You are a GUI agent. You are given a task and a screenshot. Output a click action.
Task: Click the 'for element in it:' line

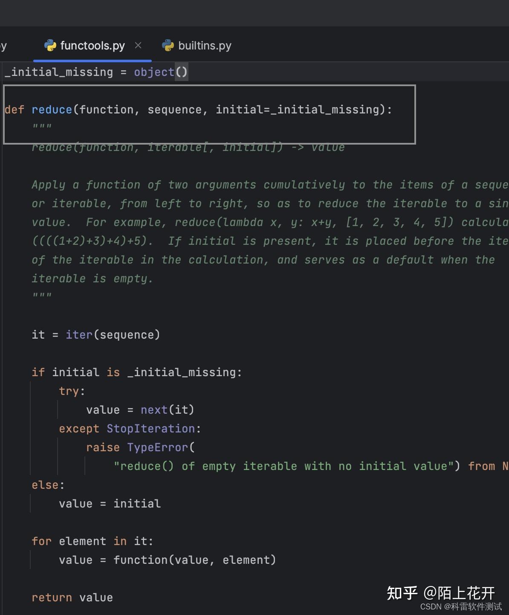(x=92, y=541)
